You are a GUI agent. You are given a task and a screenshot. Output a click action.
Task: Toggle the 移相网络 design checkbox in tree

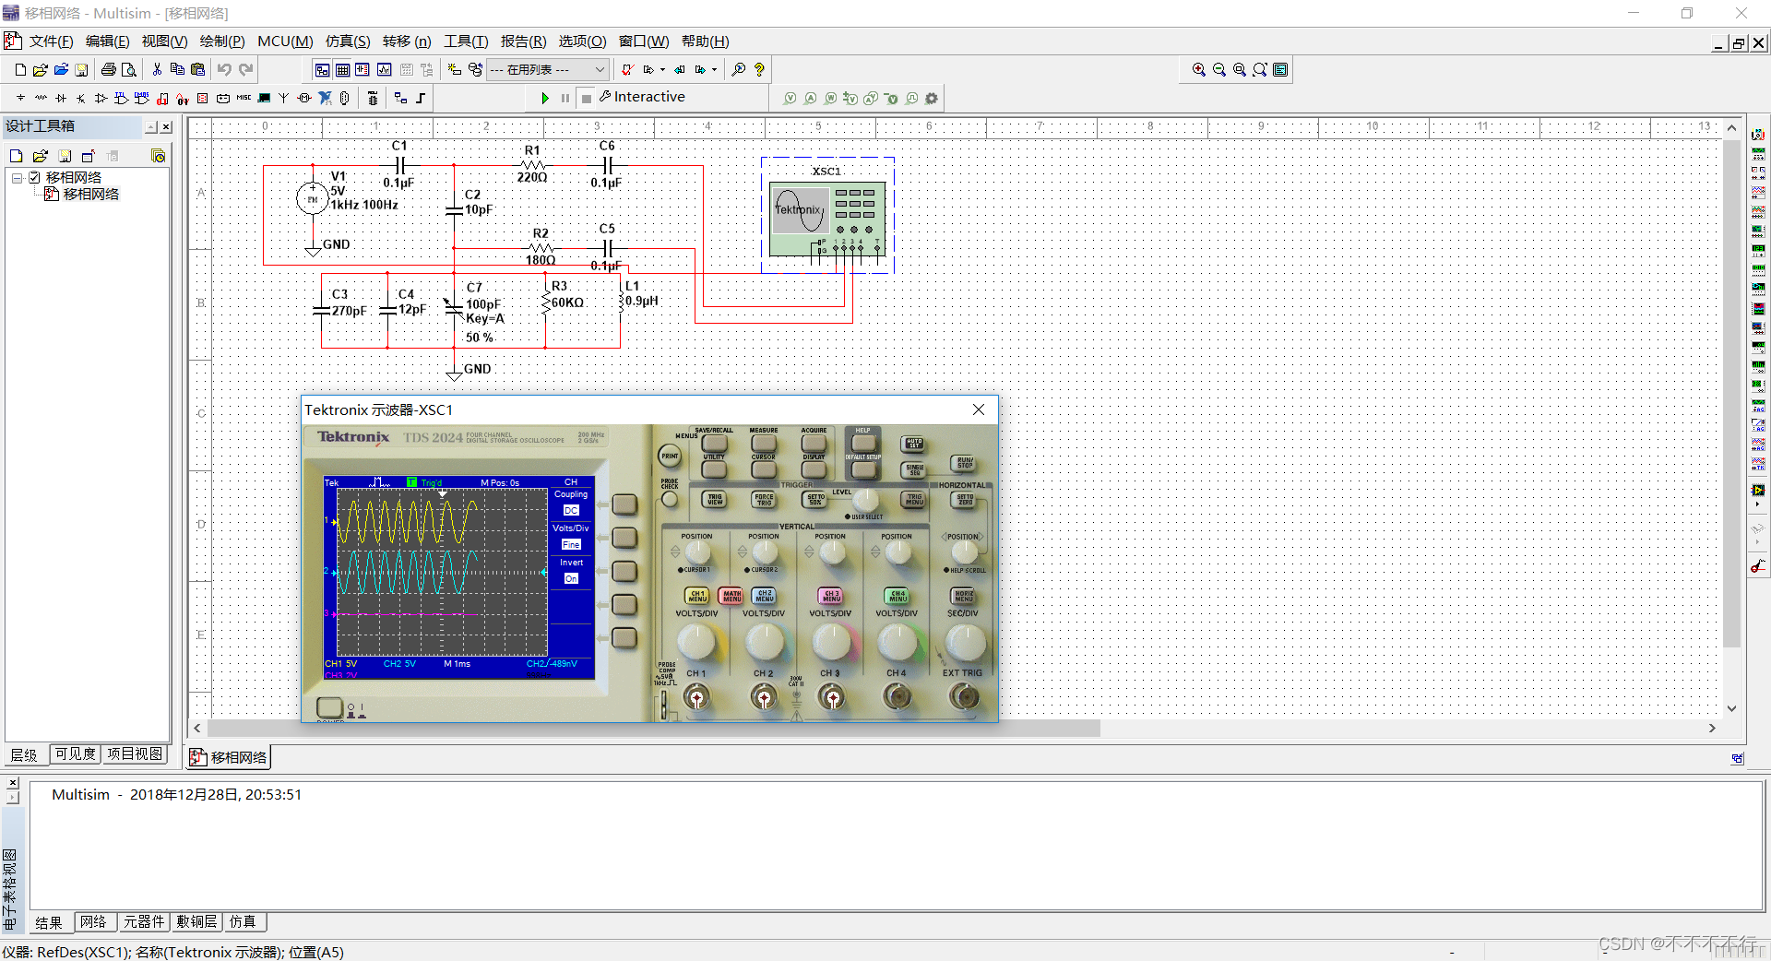[34, 177]
